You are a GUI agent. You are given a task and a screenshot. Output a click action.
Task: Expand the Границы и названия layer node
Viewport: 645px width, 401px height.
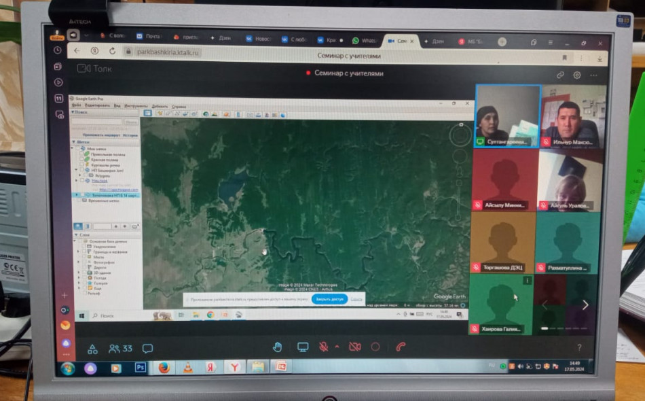78,251
